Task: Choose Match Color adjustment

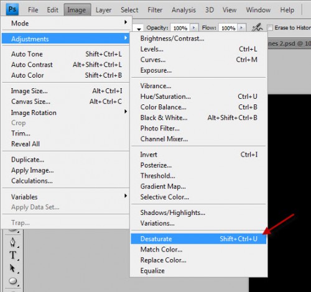Action: (x=198, y=249)
